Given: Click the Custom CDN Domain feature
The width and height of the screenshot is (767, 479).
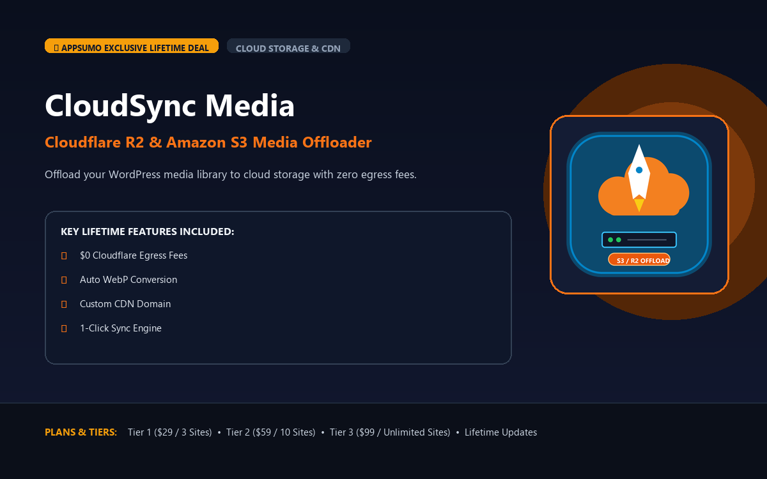Looking at the screenshot, I should pyautogui.click(x=125, y=304).
